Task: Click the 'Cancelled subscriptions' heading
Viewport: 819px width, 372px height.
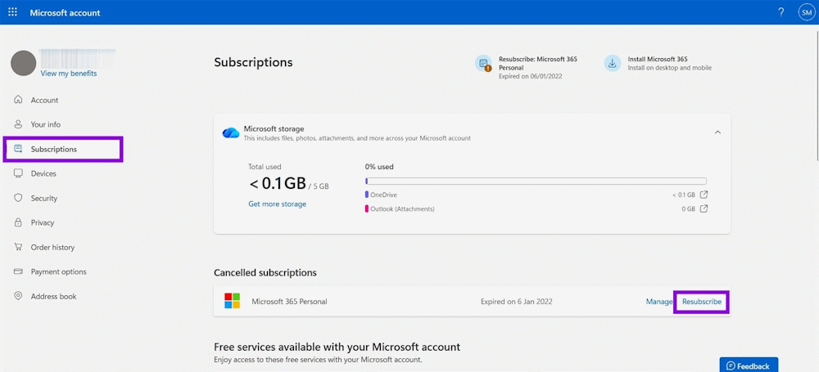Action: (x=265, y=272)
